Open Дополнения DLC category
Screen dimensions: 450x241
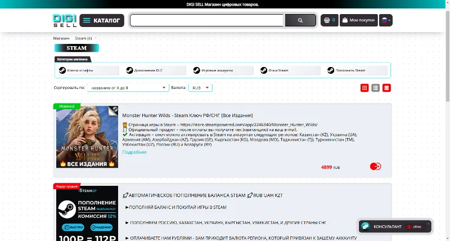point(155,70)
